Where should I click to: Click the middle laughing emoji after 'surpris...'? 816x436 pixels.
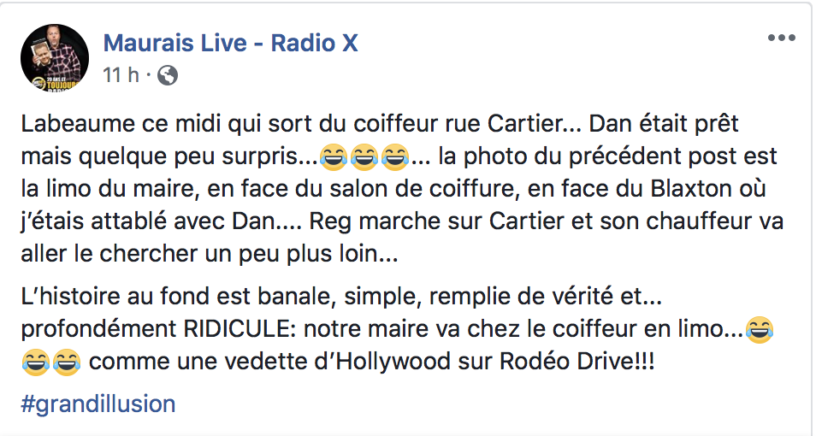pos(364,157)
